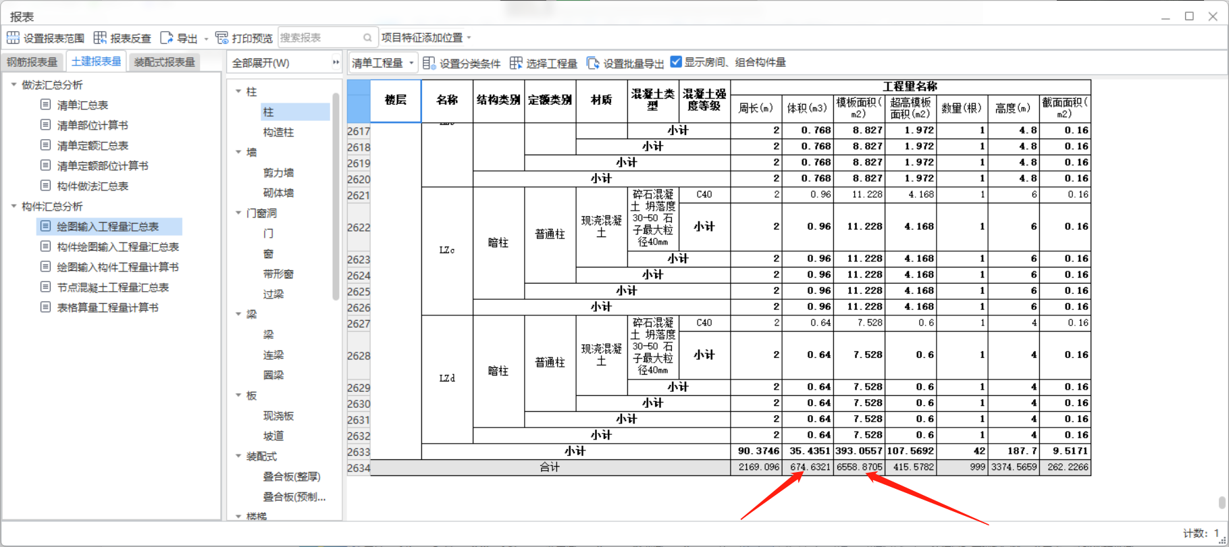The height and width of the screenshot is (547, 1229).
Task: Collapse the 构件汇总分析 tree node
Action: pyautogui.click(x=14, y=206)
